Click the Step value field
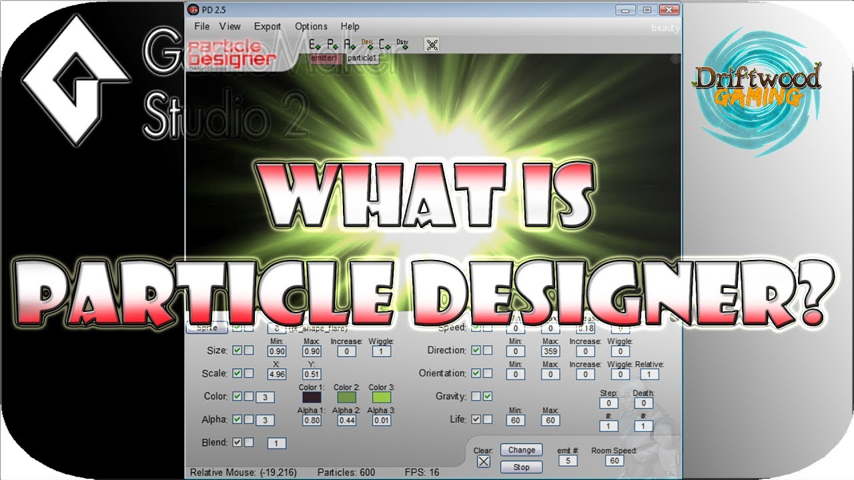This screenshot has height=480, width=854. pyautogui.click(x=608, y=403)
